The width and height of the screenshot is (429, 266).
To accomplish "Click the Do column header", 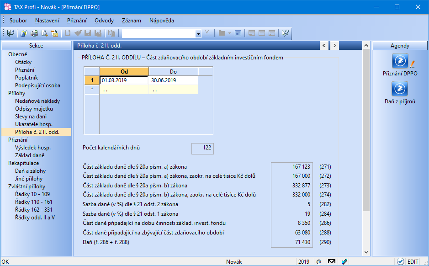I will pos(174,71).
